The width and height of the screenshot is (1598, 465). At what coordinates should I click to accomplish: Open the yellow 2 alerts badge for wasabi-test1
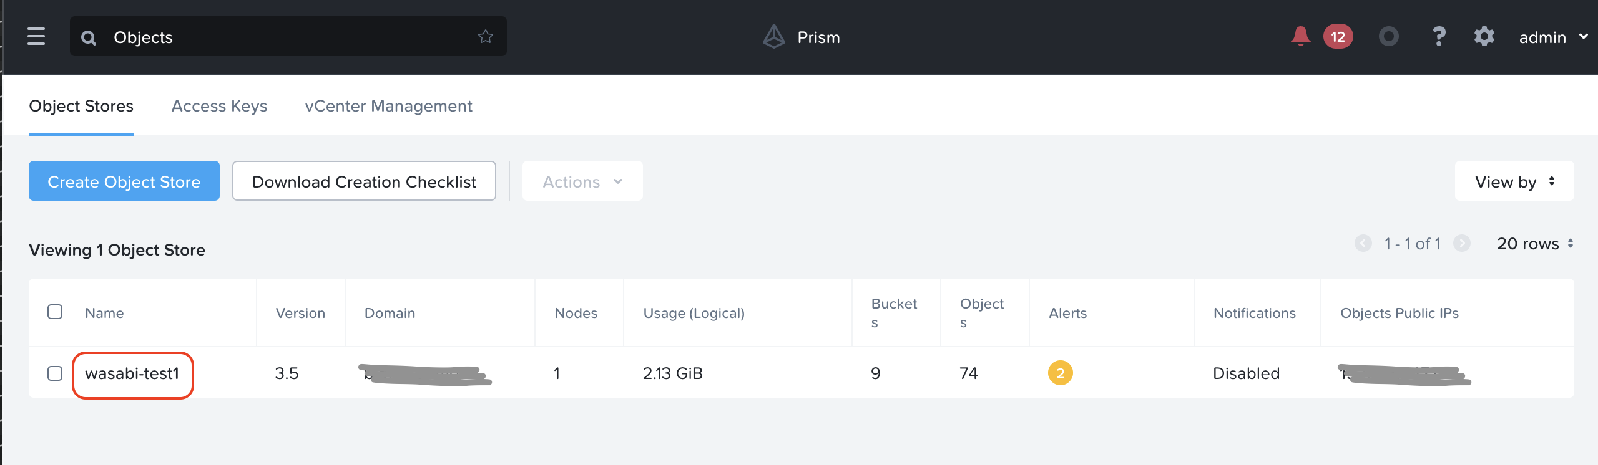coord(1061,373)
